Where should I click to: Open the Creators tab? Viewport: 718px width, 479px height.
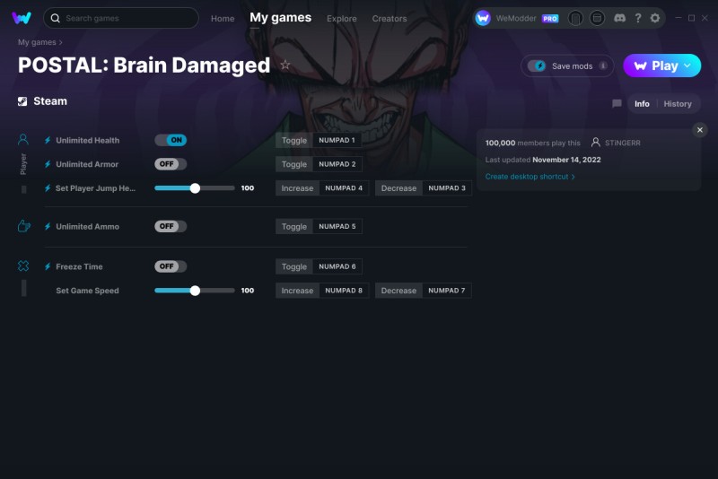(390, 19)
